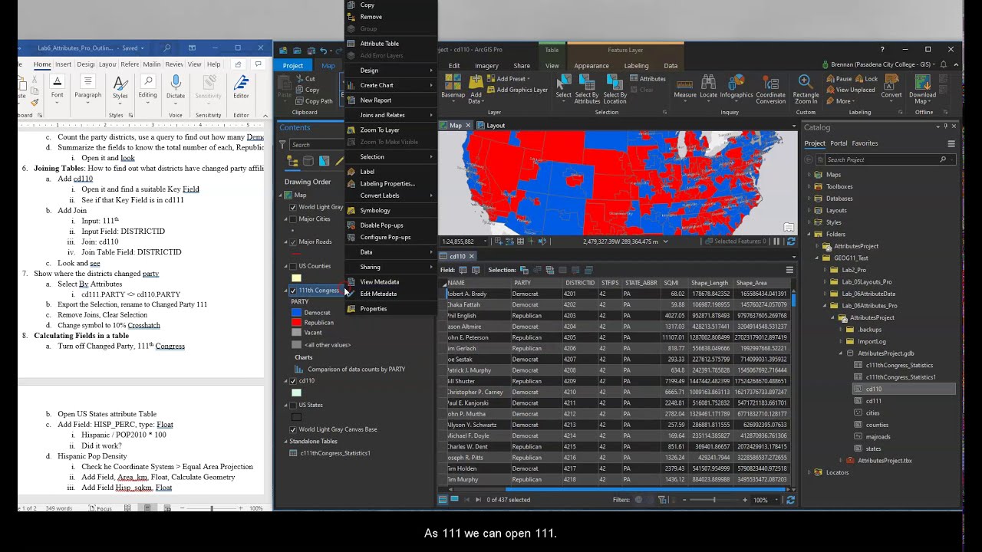Enable the US Counties layer
Screen dimensions: 982x552
(292, 266)
